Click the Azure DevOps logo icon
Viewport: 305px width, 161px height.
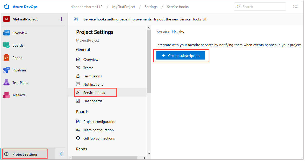(6, 7)
